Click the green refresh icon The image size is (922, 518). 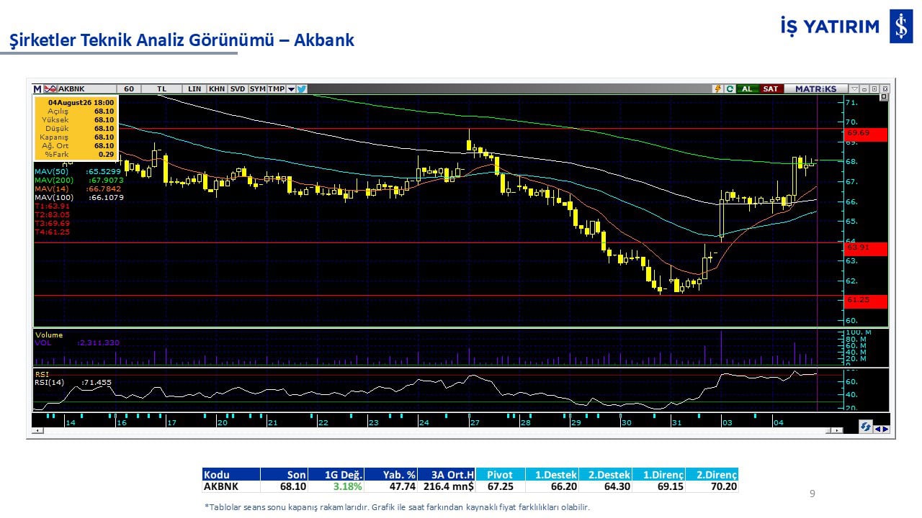pyautogui.click(x=730, y=88)
